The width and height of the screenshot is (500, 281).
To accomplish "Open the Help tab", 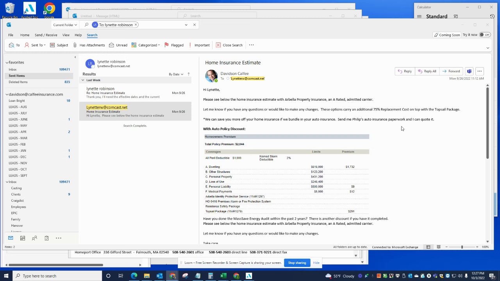I will [x=78, y=35].
